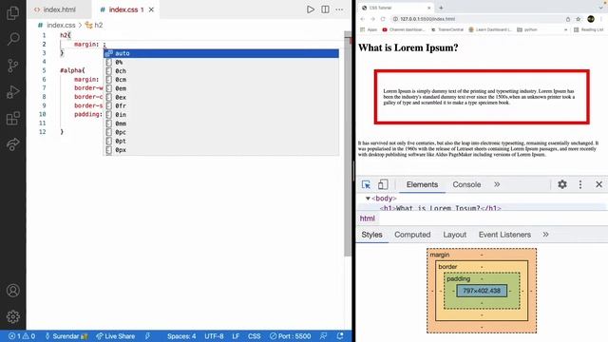Screen dimensions: 608x342
Task: Click the Port : 5500 Live Server item
Action: pos(291,336)
